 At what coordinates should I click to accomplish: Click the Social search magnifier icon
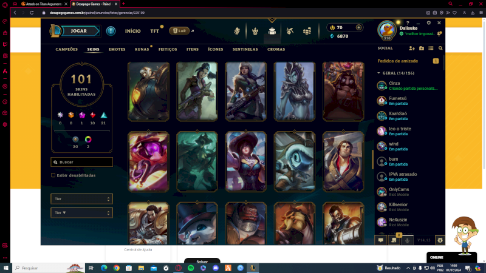[x=440, y=49]
